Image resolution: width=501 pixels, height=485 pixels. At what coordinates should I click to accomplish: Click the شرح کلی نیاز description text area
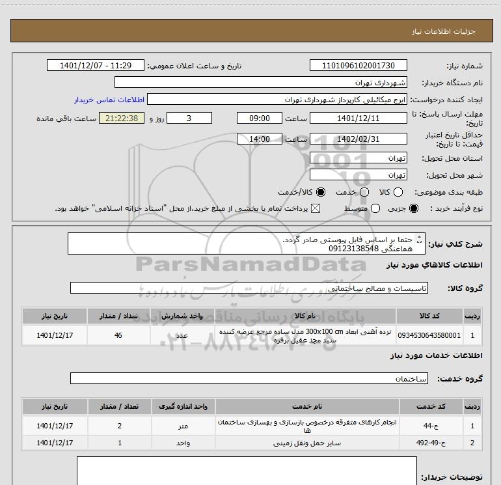point(247,243)
